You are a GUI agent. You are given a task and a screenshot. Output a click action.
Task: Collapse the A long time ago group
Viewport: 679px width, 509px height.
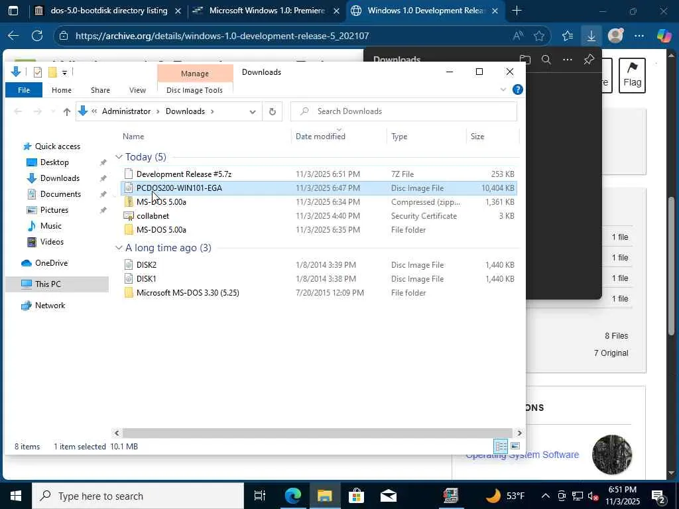coord(119,248)
